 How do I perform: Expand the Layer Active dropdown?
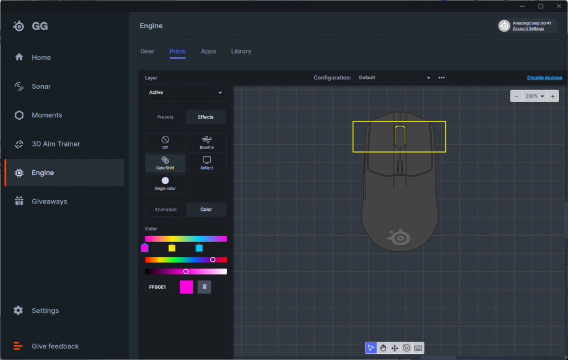[x=185, y=92]
